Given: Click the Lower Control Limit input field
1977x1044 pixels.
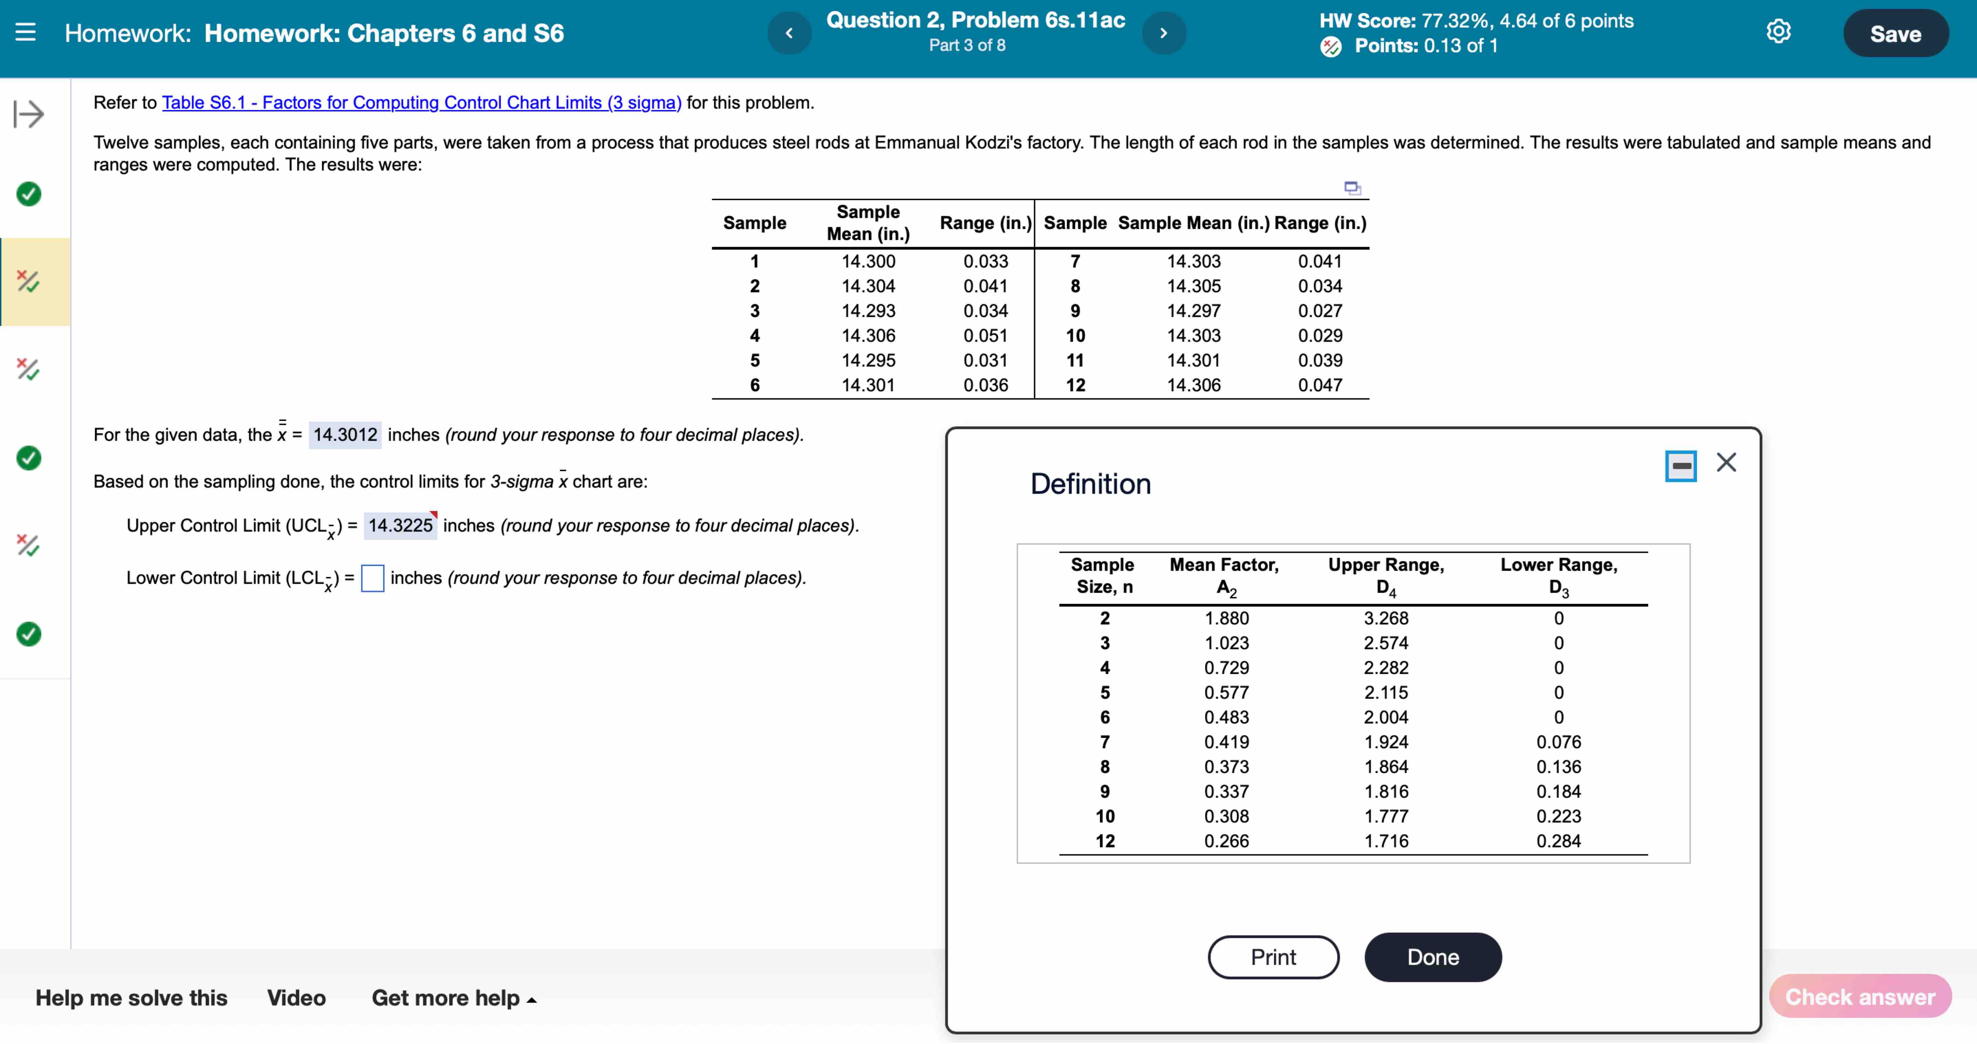Looking at the screenshot, I should (x=373, y=578).
